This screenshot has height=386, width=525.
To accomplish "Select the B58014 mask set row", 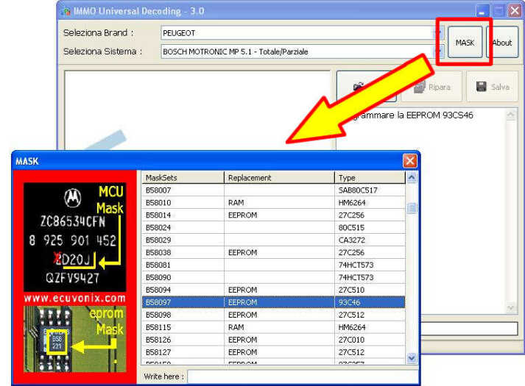I will (x=274, y=215).
